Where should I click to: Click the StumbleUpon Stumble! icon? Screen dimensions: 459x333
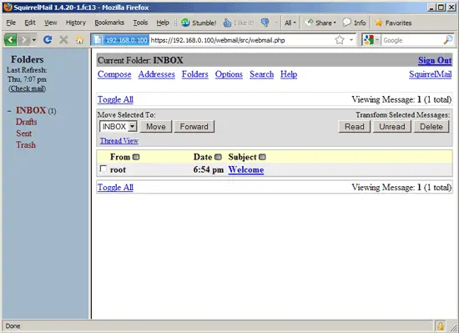tap(185, 23)
